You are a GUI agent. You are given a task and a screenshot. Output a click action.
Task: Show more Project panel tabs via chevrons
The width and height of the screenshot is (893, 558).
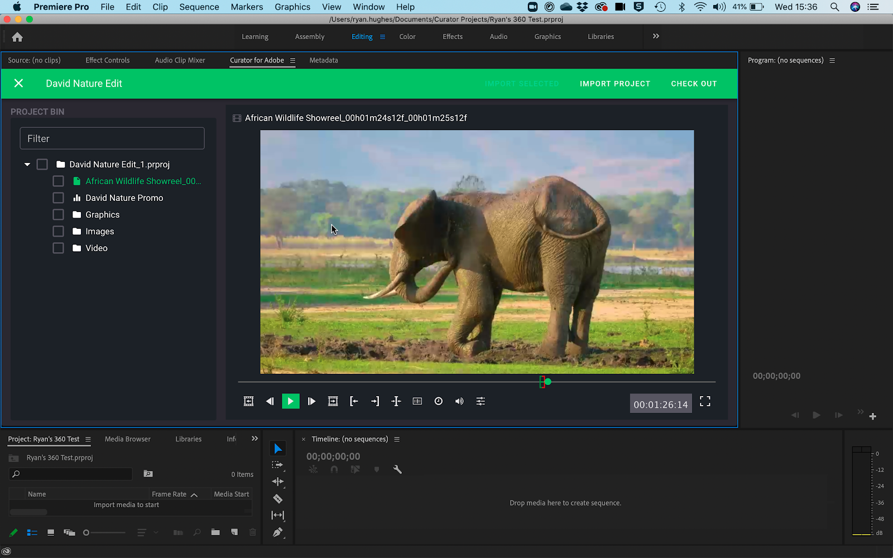point(255,439)
